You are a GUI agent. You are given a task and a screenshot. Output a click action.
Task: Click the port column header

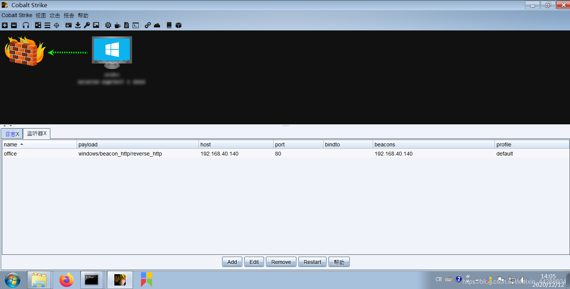coord(298,144)
